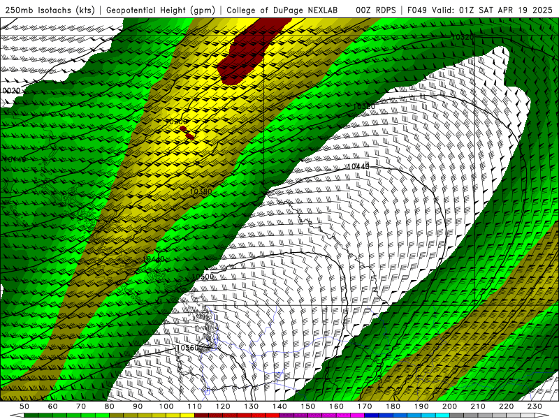This screenshot has height=419, width=559.
Task: Click the '110' colorbar scale value
Action: tap(195, 406)
